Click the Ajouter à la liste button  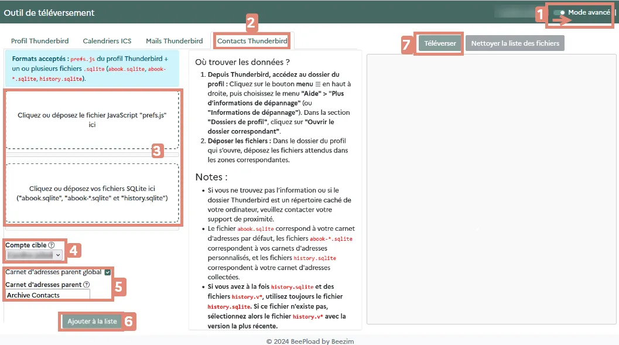click(x=92, y=322)
